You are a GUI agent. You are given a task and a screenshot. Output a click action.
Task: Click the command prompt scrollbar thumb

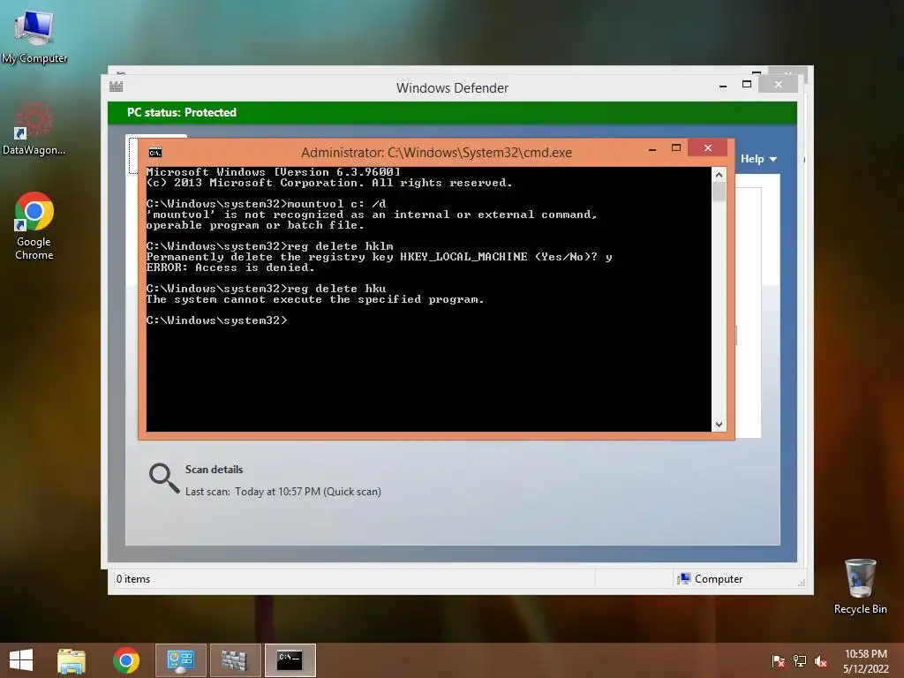pyautogui.click(x=719, y=192)
